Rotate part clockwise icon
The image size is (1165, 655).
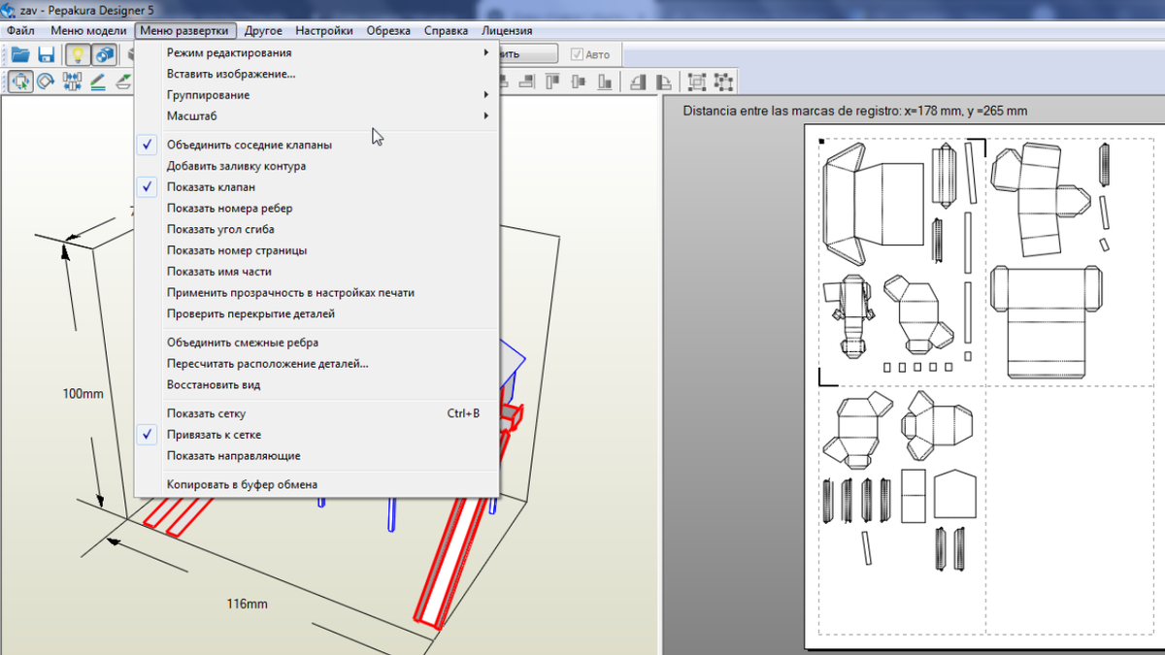(665, 82)
